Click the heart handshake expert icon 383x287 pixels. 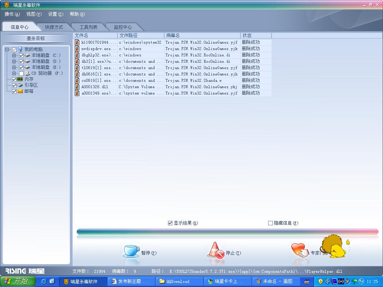tap(300, 250)
